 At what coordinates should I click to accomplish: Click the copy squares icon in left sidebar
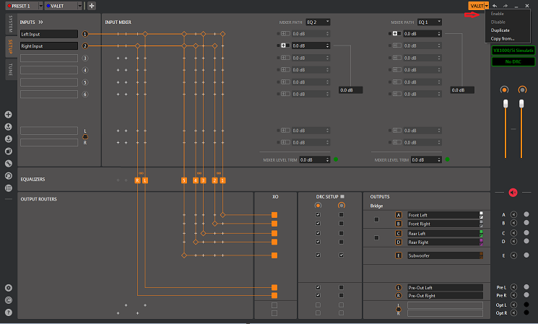click(x=9, y=152)
